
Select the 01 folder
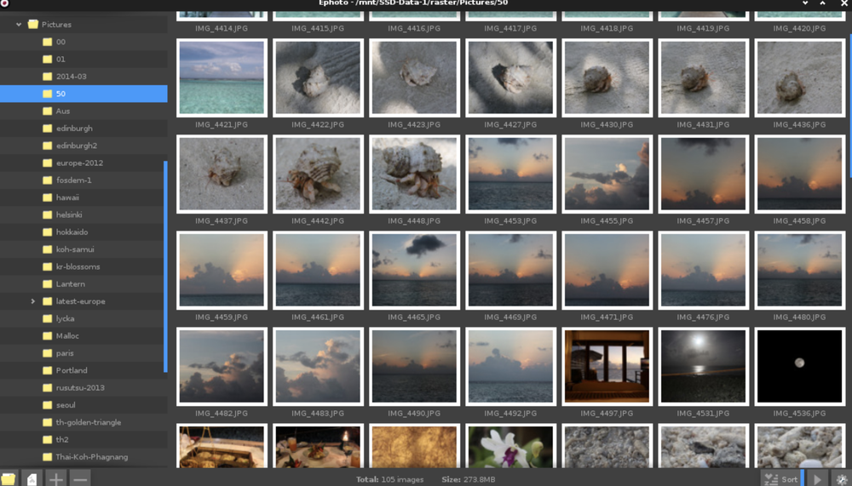coord(83,60)
